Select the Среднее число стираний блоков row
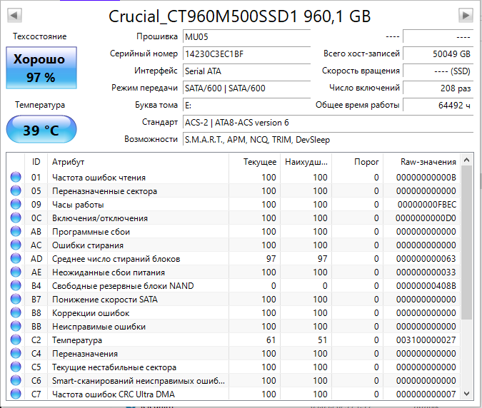This screenshot has width=482, height=408. click(x=234, y=258)
